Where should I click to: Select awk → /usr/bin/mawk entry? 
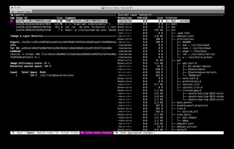point(196,45)
